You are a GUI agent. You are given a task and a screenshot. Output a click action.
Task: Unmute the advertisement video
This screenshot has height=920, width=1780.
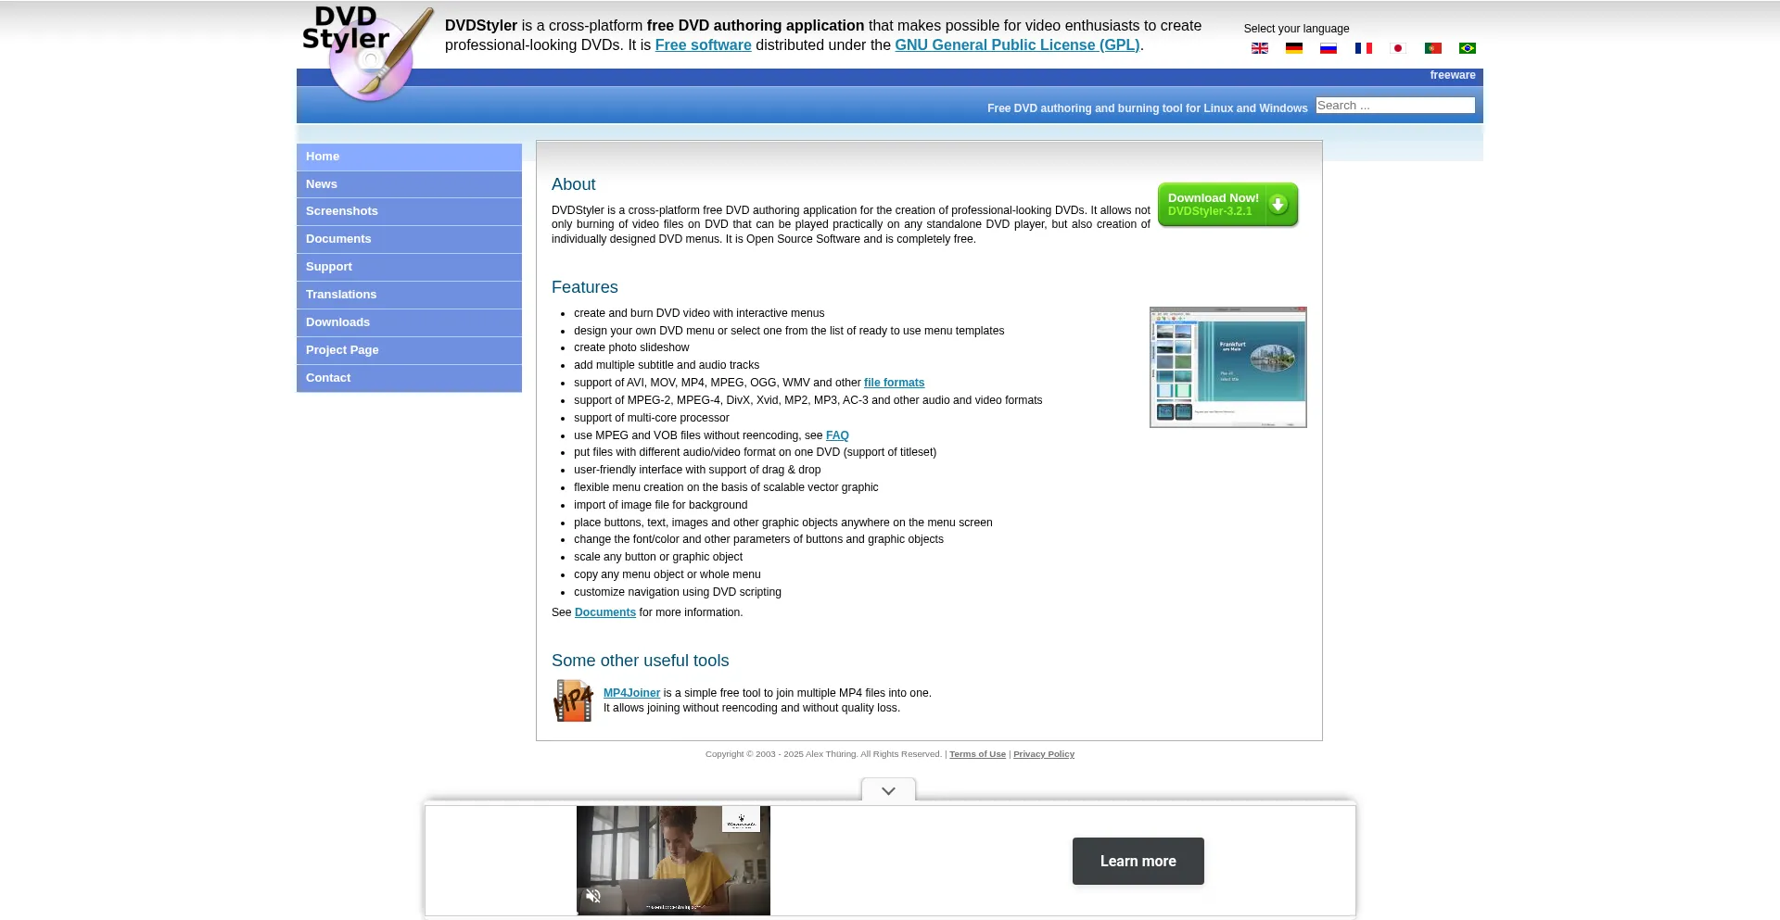pyautogui.click(x=593, y=896)
